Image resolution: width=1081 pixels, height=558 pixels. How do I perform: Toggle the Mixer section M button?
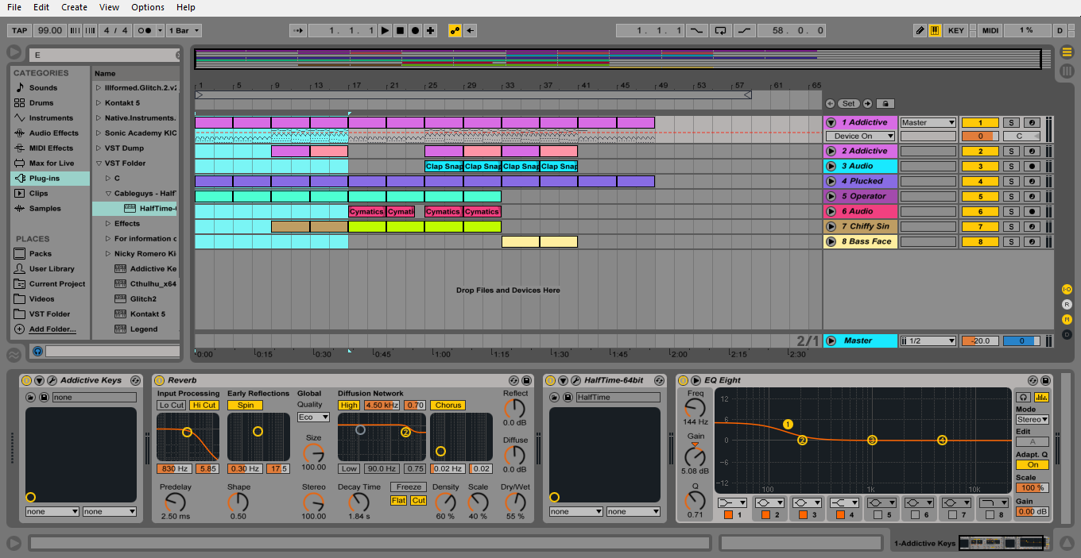pos(1067,319)
